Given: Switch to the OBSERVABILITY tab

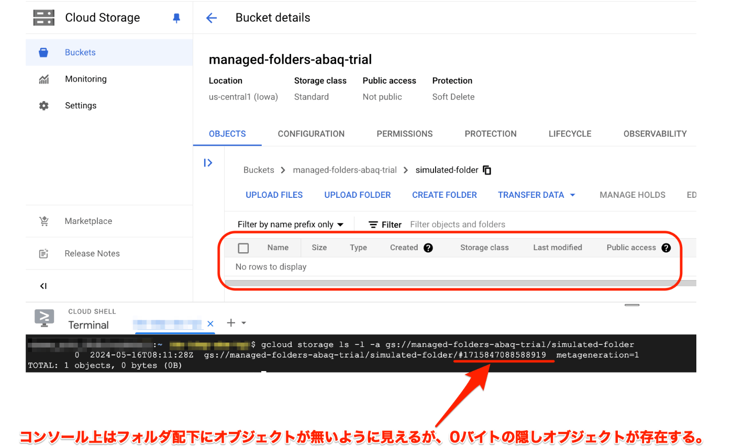Looking at the screenshot, I should (x=655, y=134).
